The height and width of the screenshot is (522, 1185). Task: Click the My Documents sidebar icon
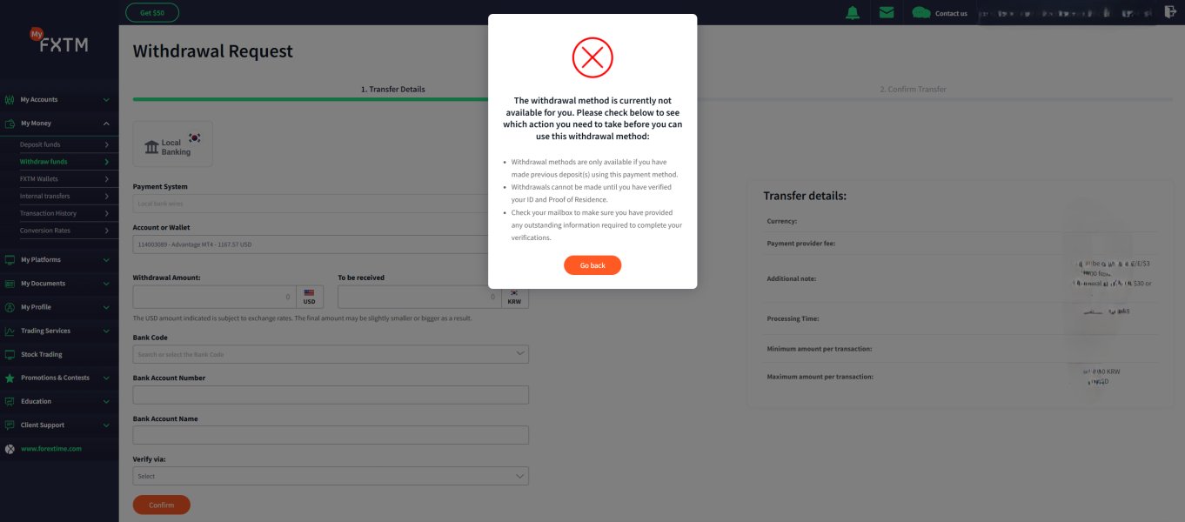[10, 284]
